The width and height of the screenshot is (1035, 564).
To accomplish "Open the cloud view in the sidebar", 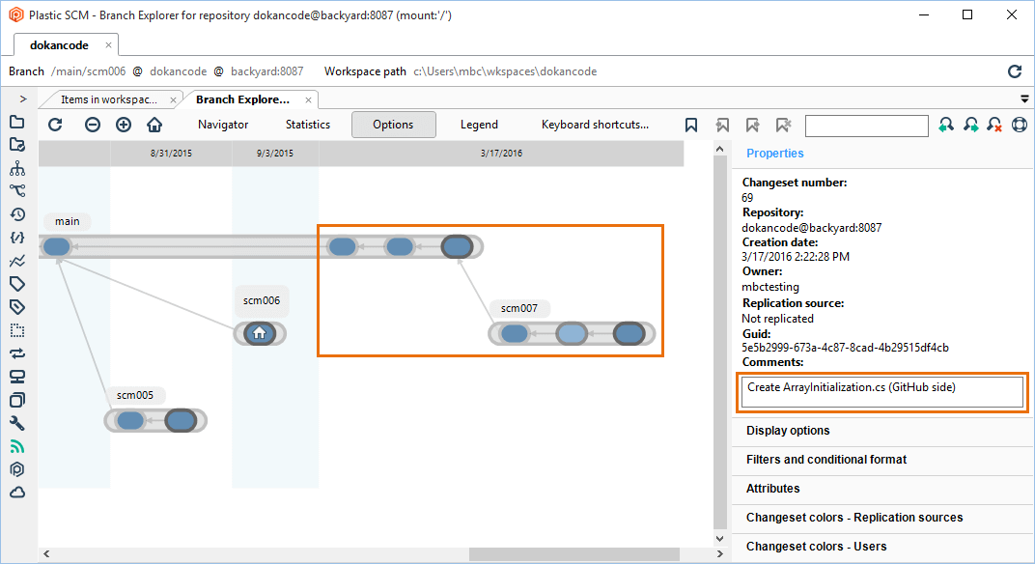I will pyautogui.click(x=16, y=493).
